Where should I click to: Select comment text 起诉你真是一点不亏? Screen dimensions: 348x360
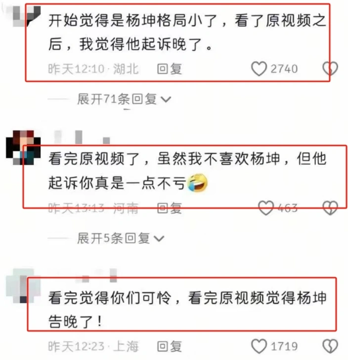click(x=117, y=183)
